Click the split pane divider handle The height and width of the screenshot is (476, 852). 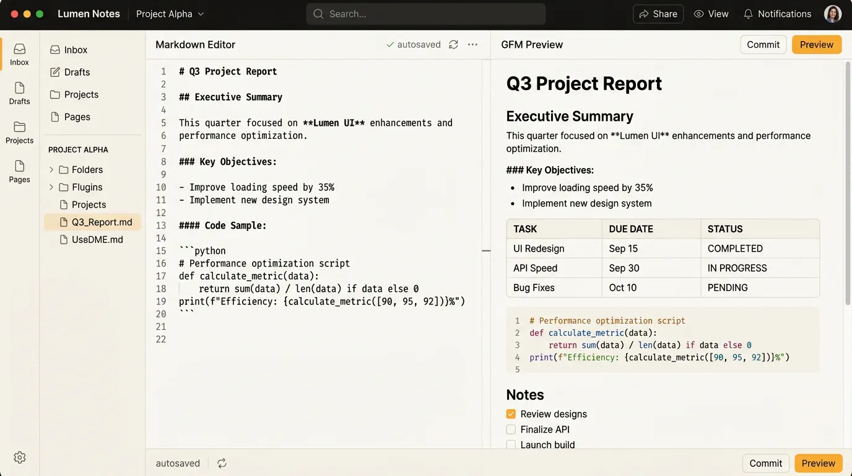click(486, 251)
